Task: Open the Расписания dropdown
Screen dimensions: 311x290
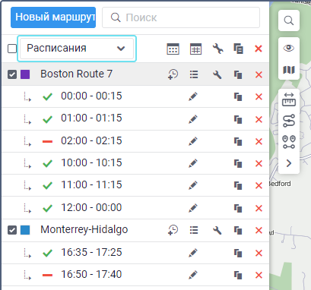Action: (x=77, y=49)
